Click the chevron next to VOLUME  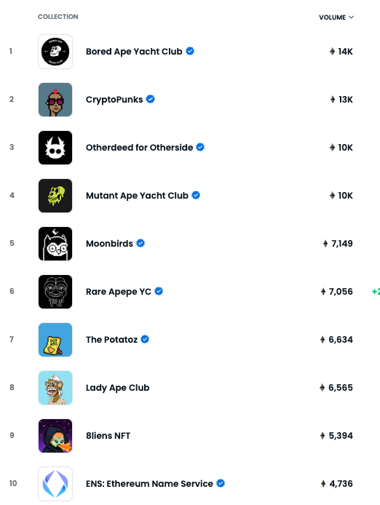click(351, 17)
